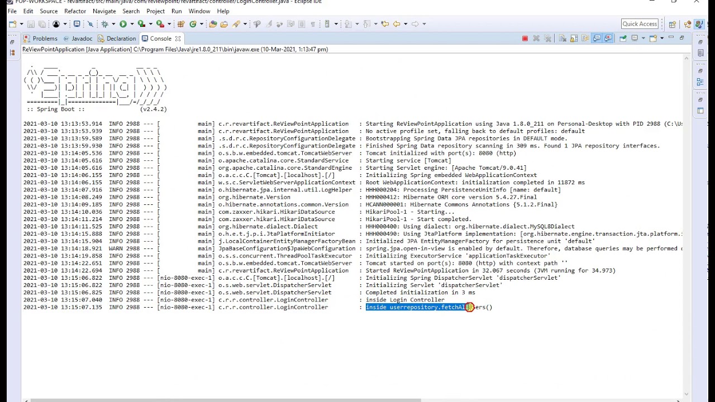Switch to the Java perspective icon
Image resolution: width=715 pixels, height=402 pixels.
click(699, 24)
